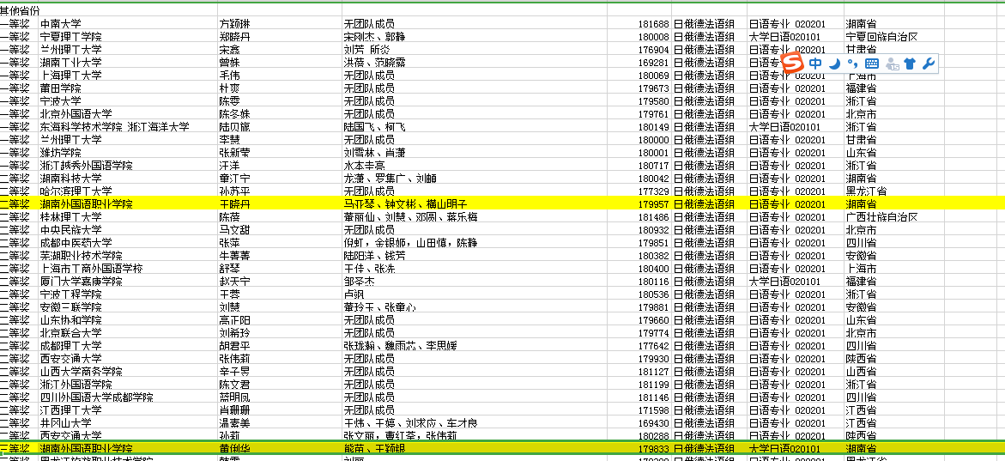Open Sogou skin box shirt icon
1005x461 pixels.
click(910, 64)
